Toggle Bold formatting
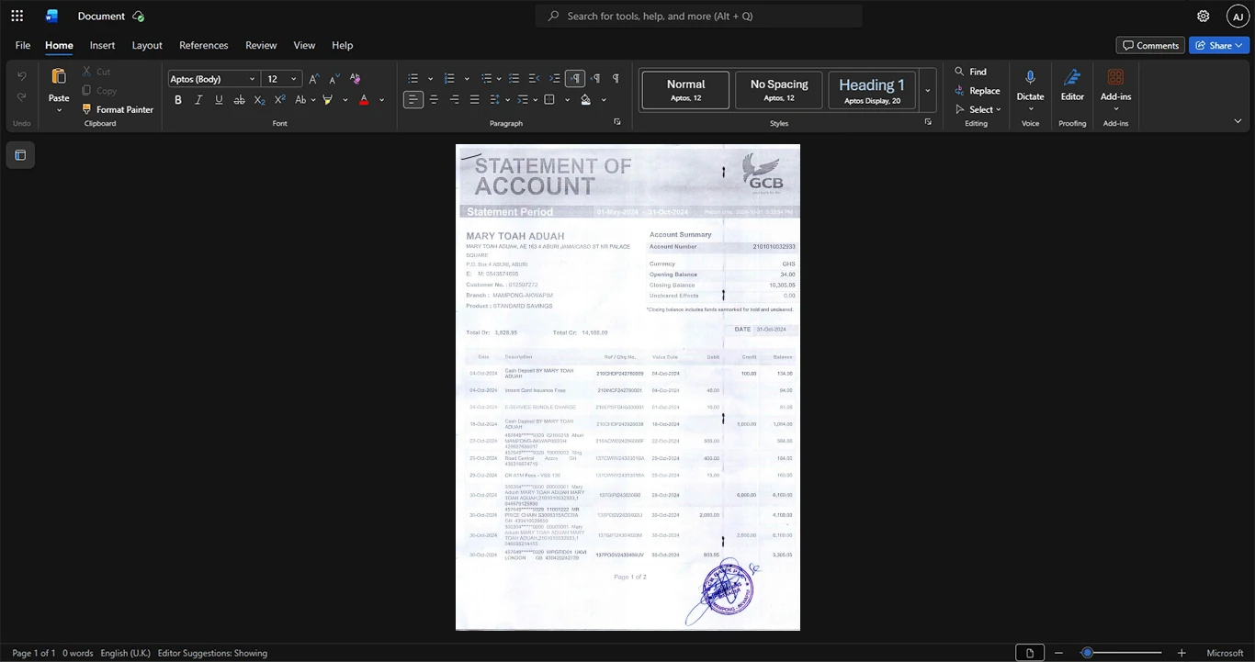 coord(178,99)
